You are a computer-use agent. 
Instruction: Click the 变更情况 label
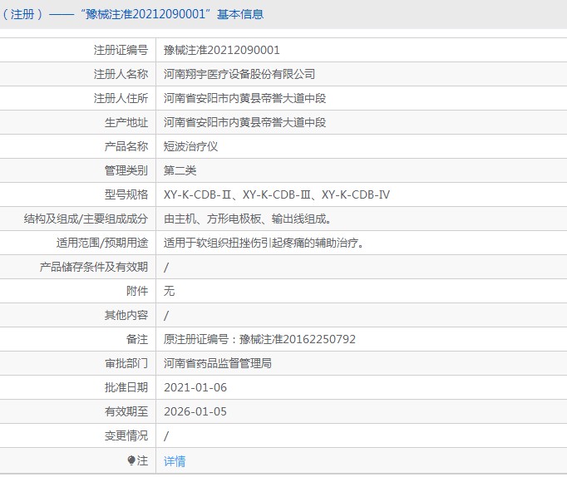pos(126,435)
